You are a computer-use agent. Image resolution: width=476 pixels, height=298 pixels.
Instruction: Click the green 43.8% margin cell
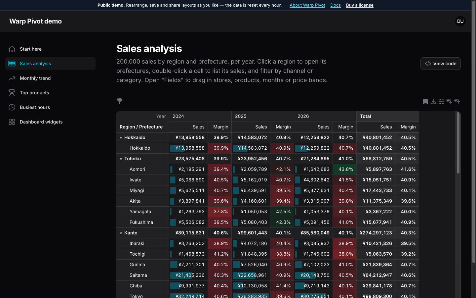tap(345, 169)
